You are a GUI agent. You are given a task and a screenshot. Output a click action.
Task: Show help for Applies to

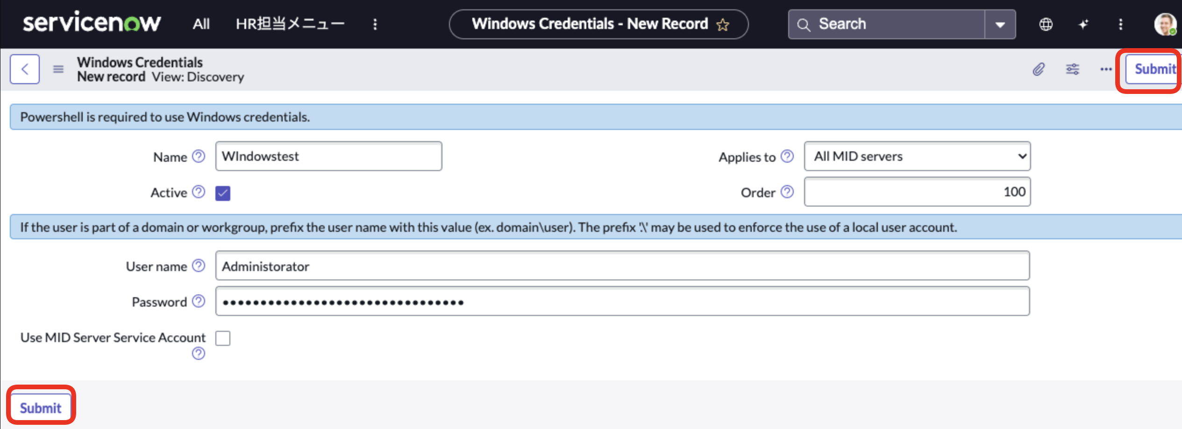tap(787, 156)
